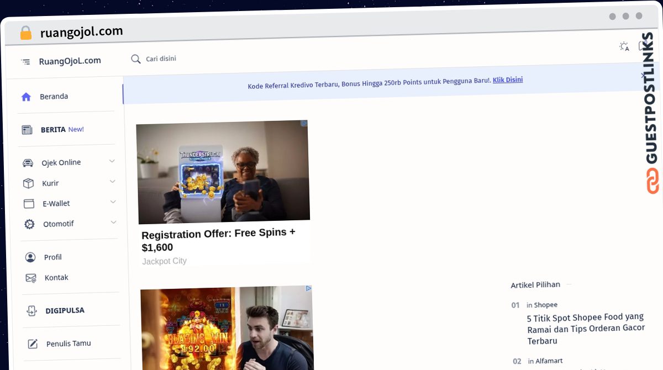
Task: Click the Kurir box icon
Action: pos(28,183)
